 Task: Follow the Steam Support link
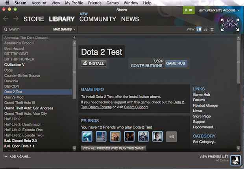[x=136, y=107]
